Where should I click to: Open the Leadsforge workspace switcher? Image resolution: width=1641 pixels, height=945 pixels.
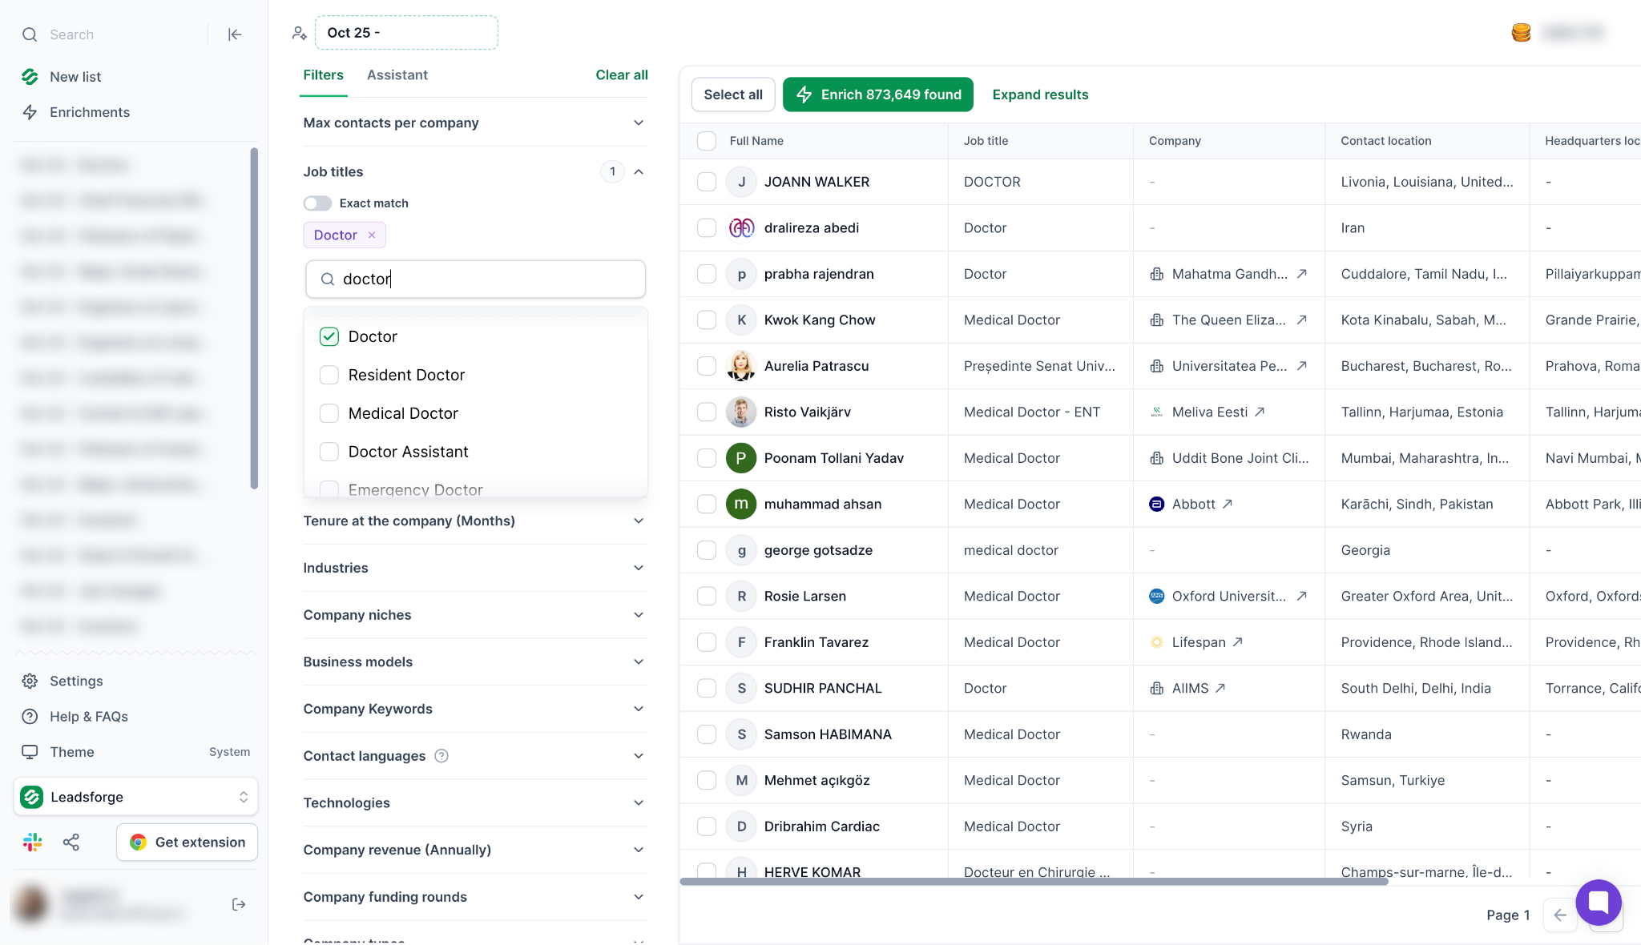[135, 797]
